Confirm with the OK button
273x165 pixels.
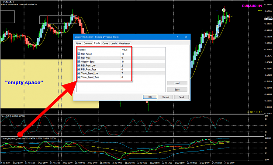tap(150, 97)
